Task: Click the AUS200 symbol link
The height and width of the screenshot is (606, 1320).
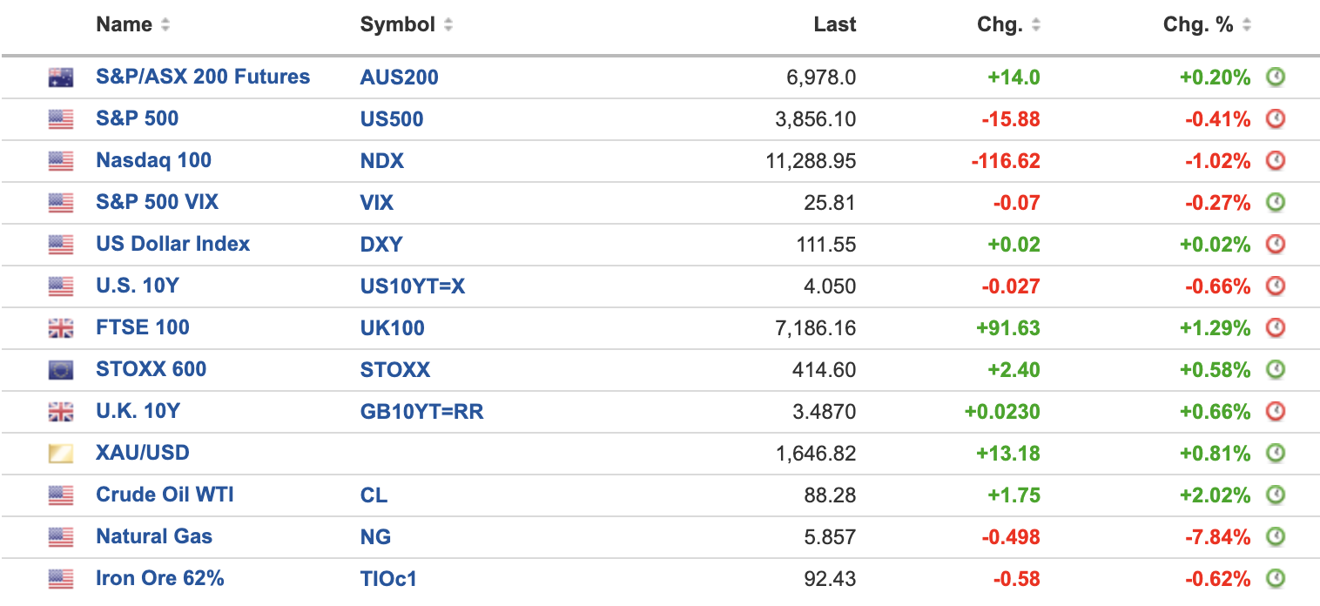Action: point(399,77)
